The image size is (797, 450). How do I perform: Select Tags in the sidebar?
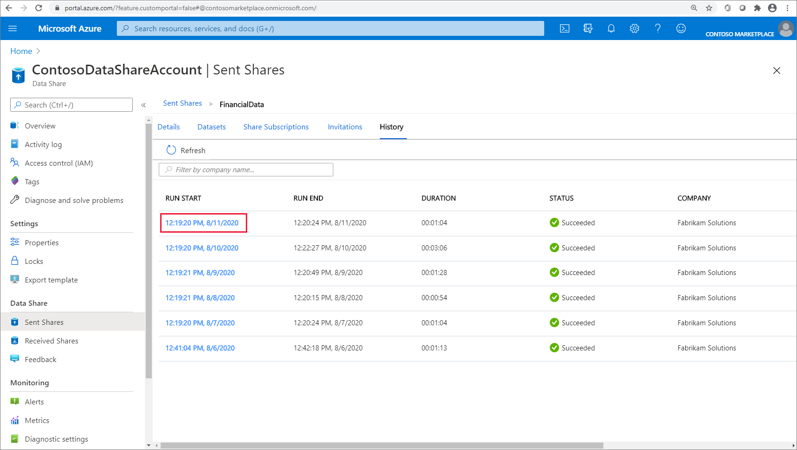coord(31,181)
